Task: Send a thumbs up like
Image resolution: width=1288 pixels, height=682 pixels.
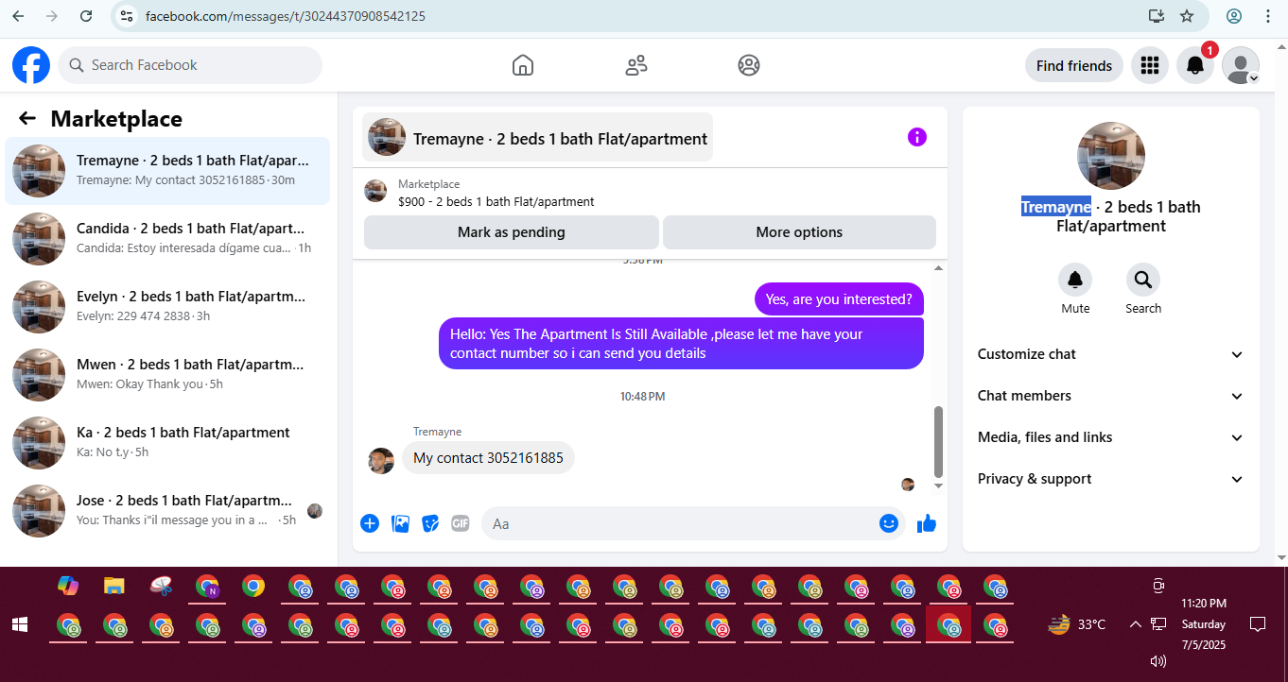Action: coord(927,523)
